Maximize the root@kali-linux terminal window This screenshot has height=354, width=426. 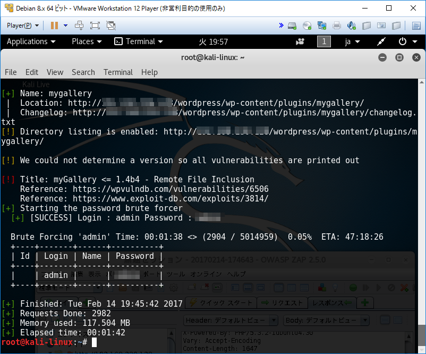pos(399,57)
